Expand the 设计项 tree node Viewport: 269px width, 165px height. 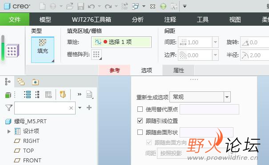pyautogui.click(x=9, y=131)
